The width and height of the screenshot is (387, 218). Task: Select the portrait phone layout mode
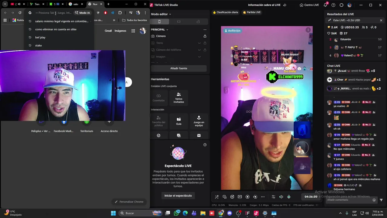[x=159, y=21]
